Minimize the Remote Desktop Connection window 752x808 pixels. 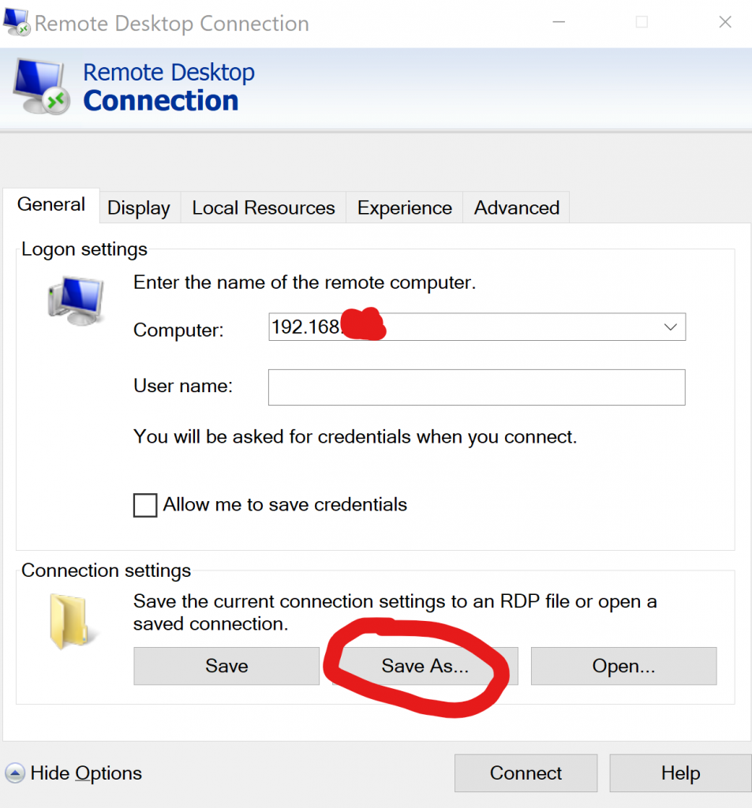(x=559, y=21)
